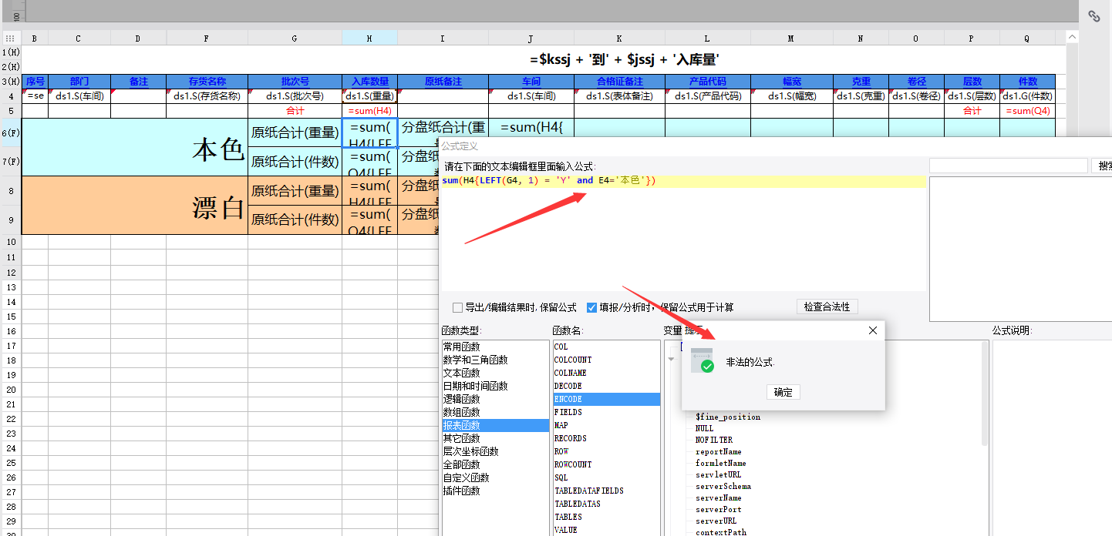
Task: Select reportName variable in tree
Action: pos(718,451)
